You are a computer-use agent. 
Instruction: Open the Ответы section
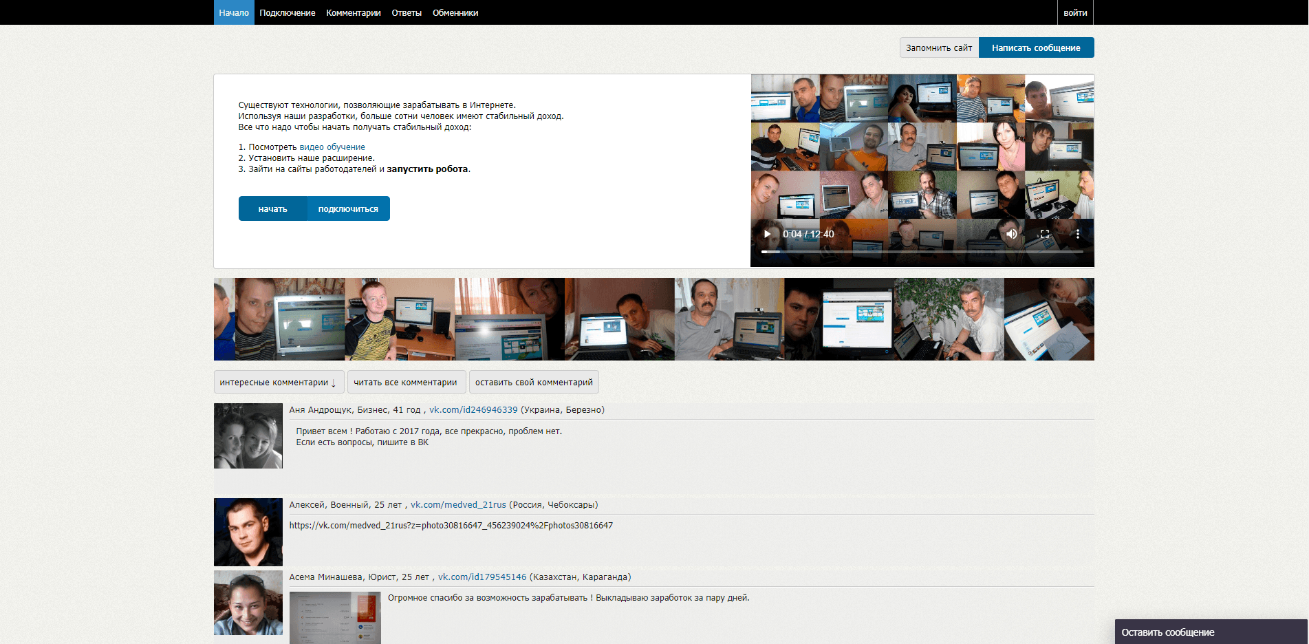pos(406,12)
